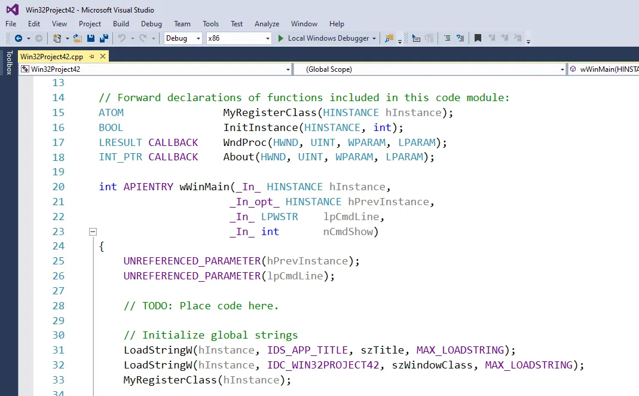This screenshot has height=396, width=639.
Task: Close the Win32Project42.cpp tab
Action: (x=103, y=56)
